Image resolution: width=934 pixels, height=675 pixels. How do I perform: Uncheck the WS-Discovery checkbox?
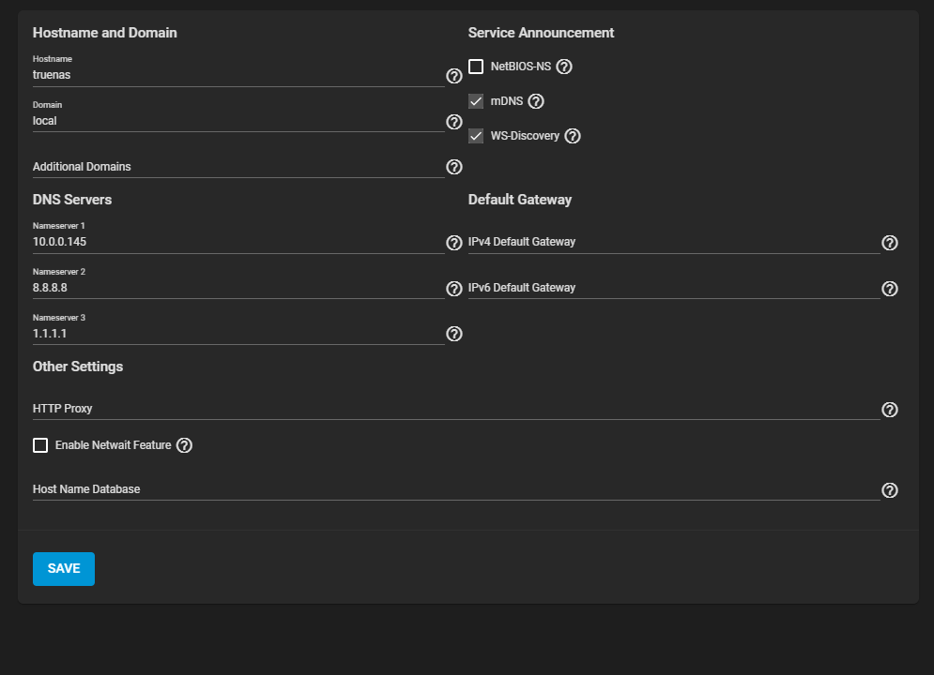pos(476,136)
